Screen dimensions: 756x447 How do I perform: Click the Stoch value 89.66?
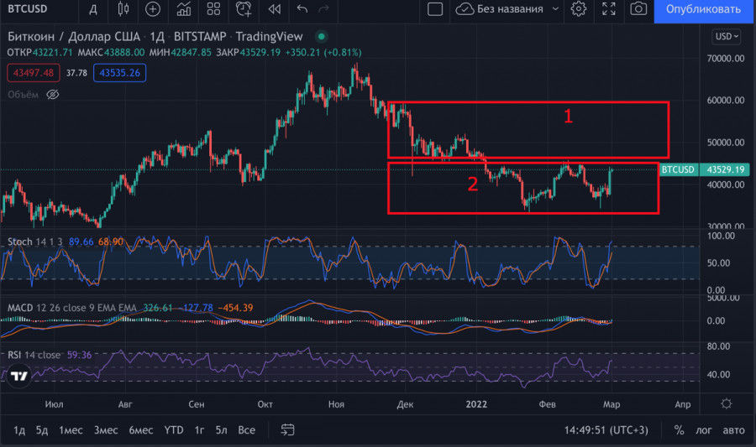(x=81, y=242)
